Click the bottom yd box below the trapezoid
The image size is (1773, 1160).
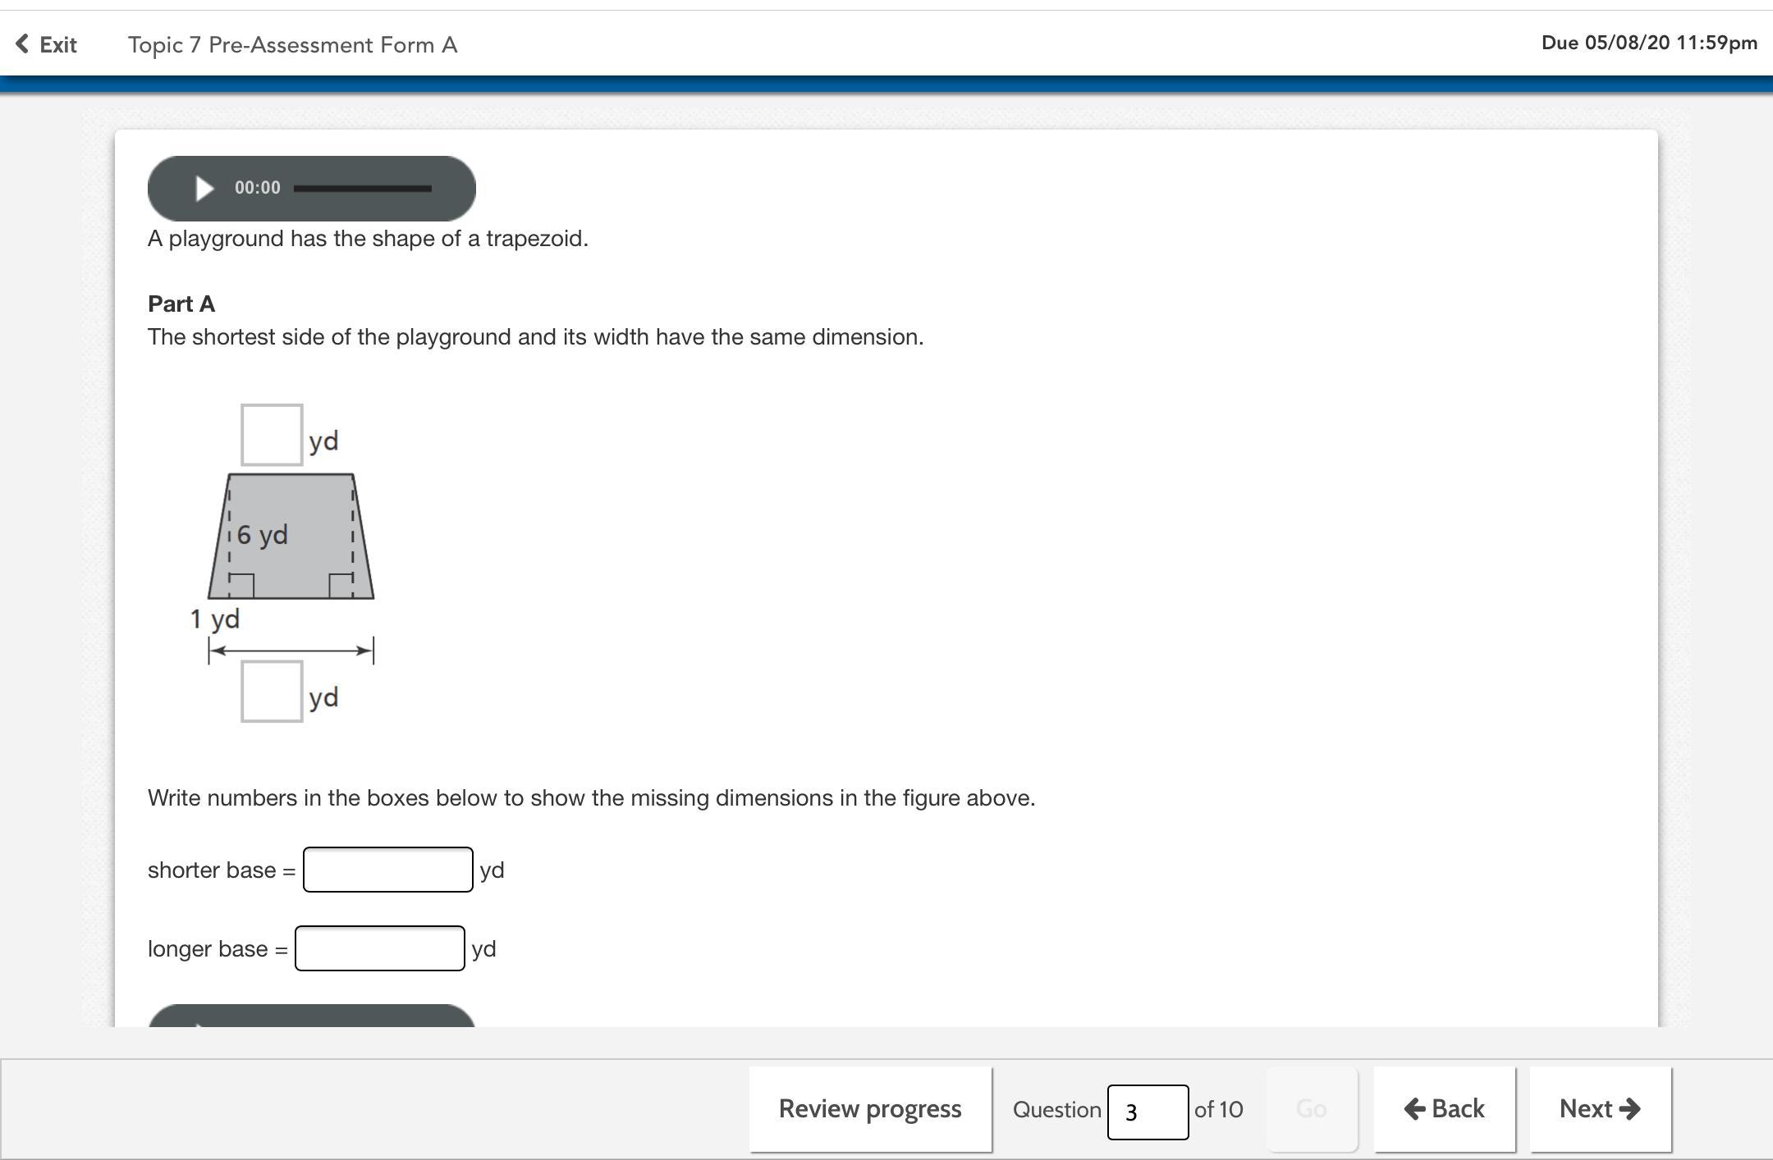[272, 692]
